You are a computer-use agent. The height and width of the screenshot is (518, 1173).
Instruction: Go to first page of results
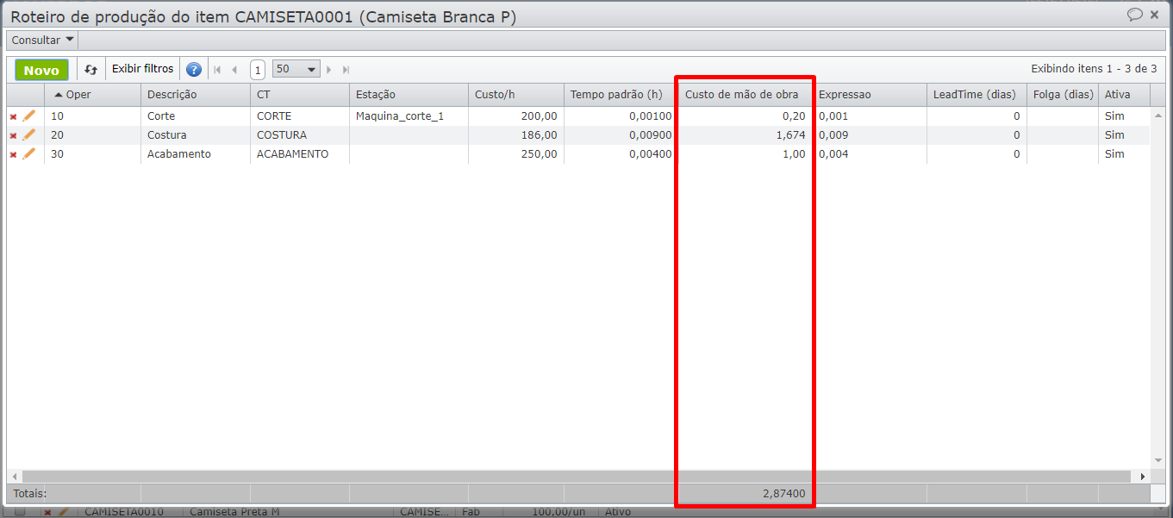click(217, 70)
